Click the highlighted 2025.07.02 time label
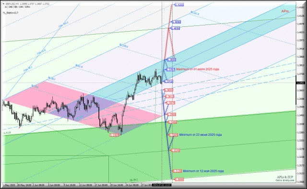The width and height of the screenshot is (307, 189). [x=162, y=185]
